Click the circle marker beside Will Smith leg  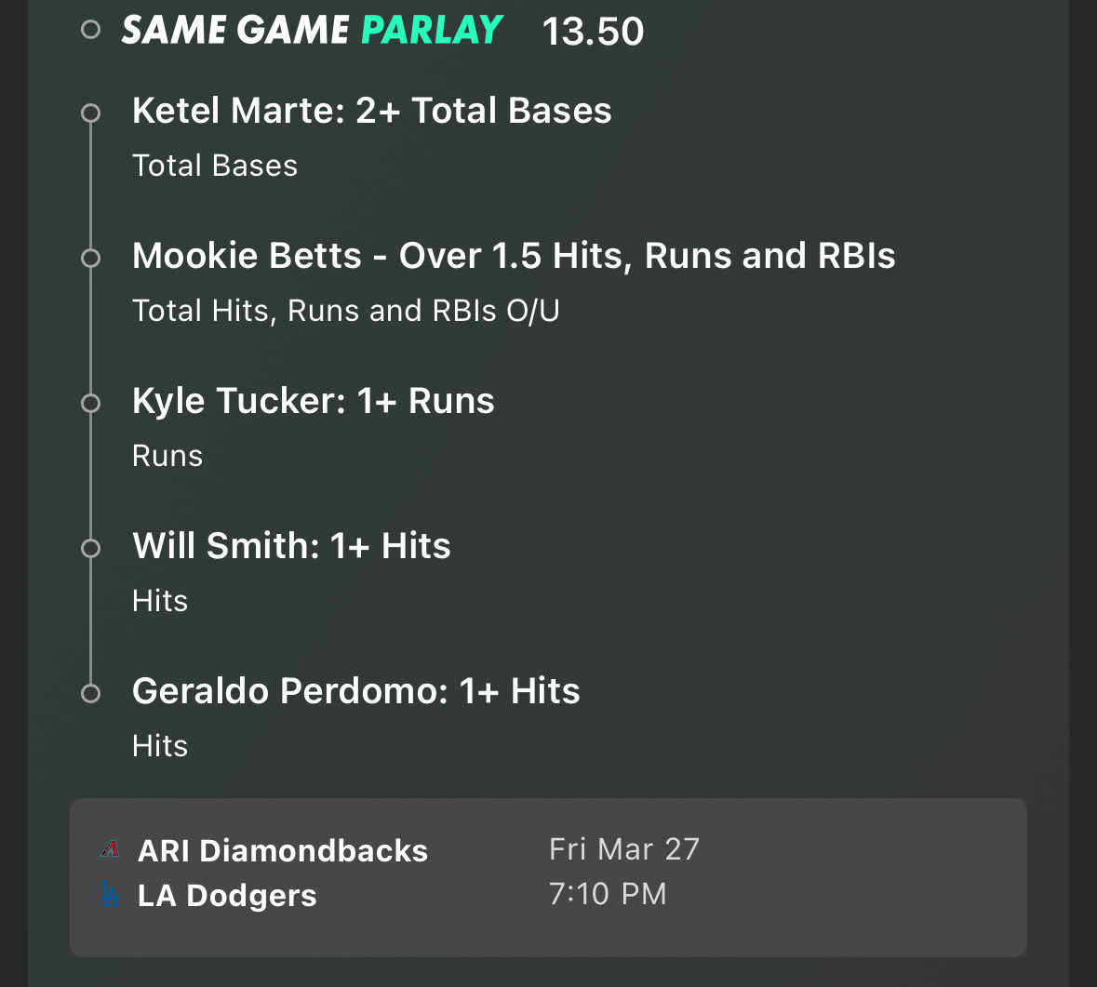tap(90, 549)
